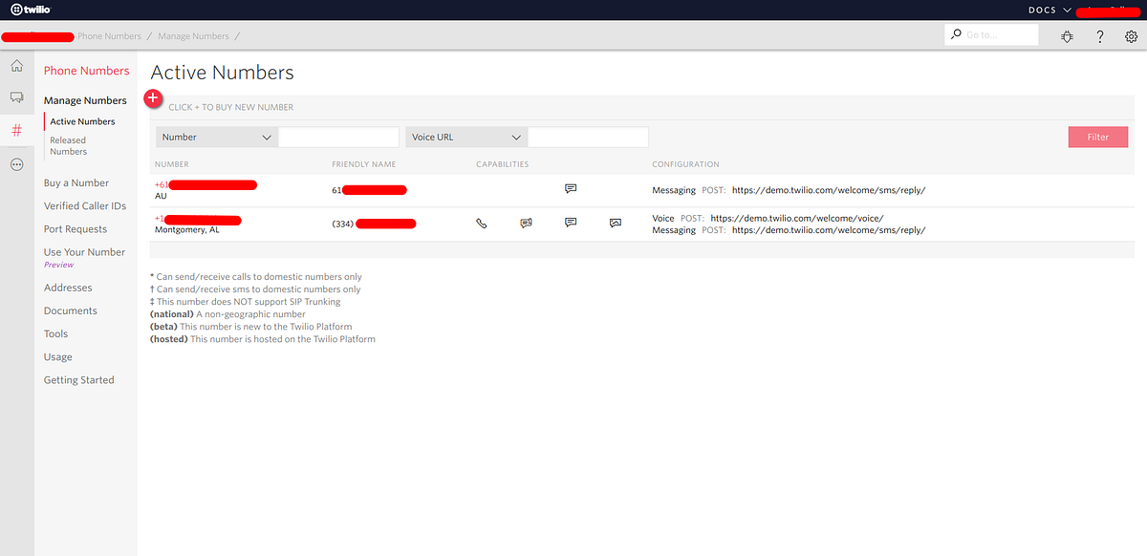This screenshot has height=556, width=1147.
Task: Open the ellipsis menu icon in sidebar
Action: (16, 162)
